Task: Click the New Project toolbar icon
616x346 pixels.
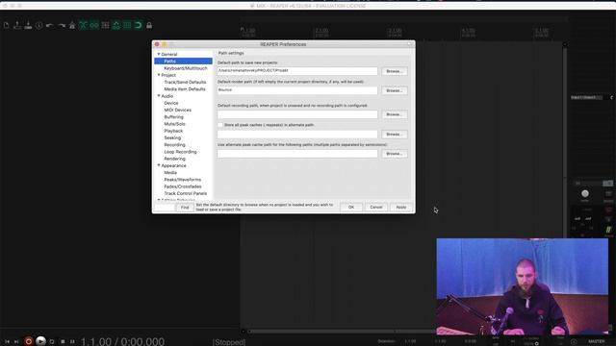Action: [7, 26]
